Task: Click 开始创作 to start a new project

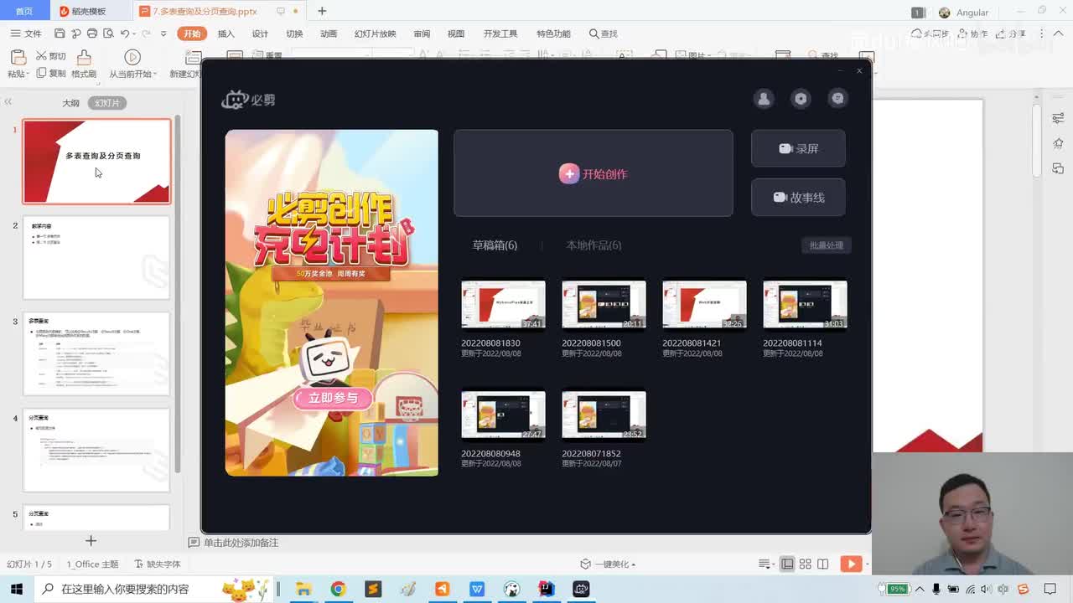Action: 593,173
